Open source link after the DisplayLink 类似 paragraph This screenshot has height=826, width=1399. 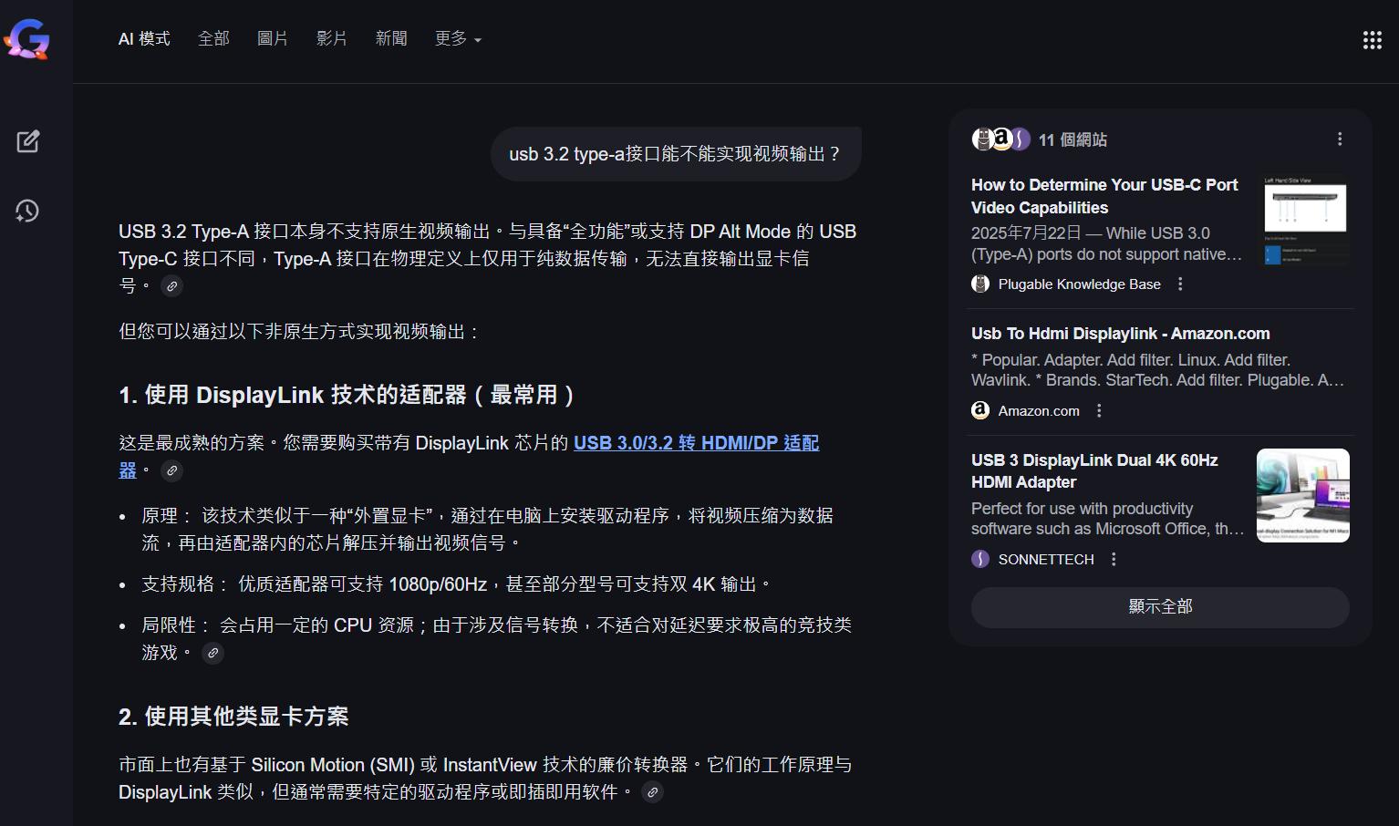[x=652, y=793]
